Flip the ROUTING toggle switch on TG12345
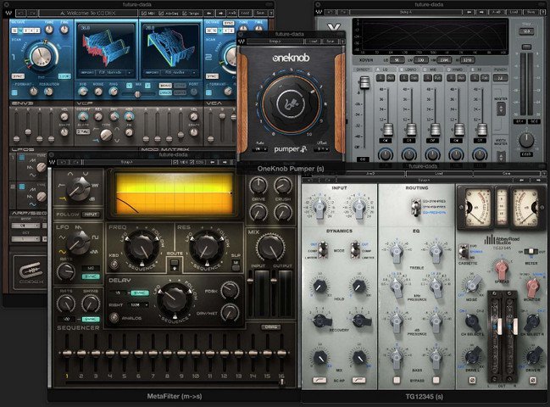Screen dimensions: 550x407 coord(415,207)
